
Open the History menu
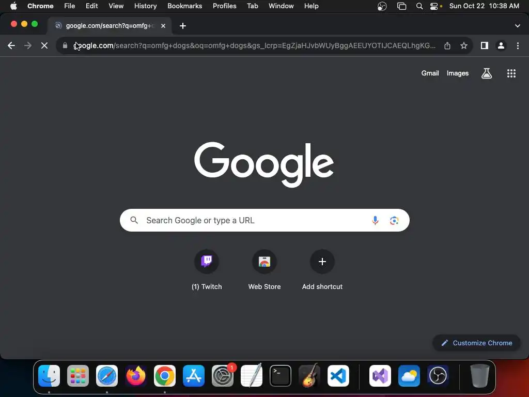145,6
